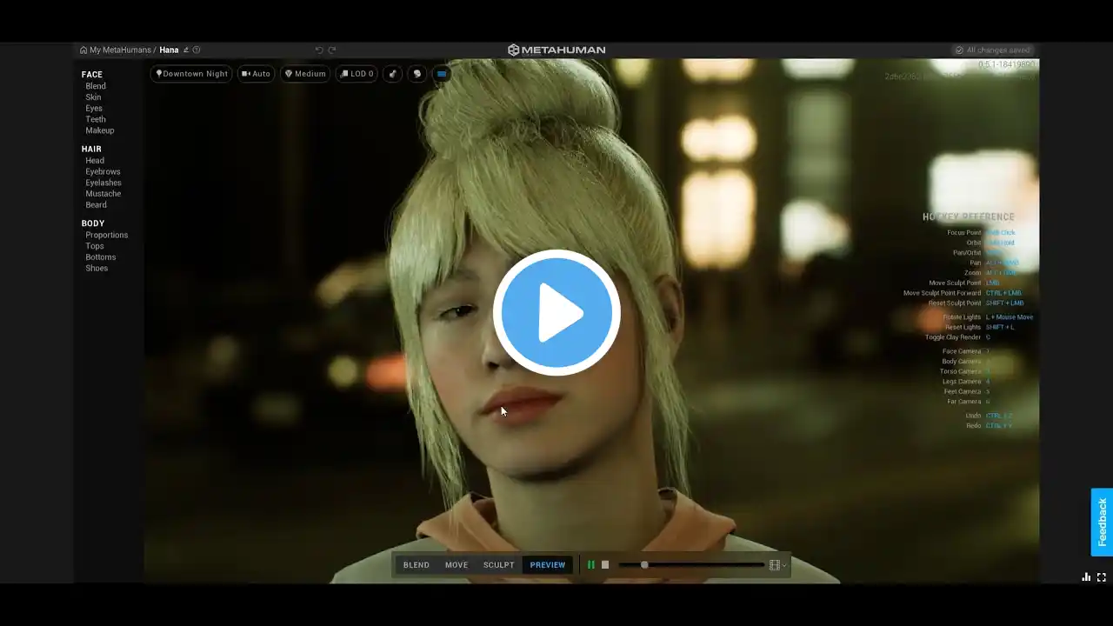Click the FACE category heading
The height and width of the screenshot is (626, 1113).
(91, 75)
